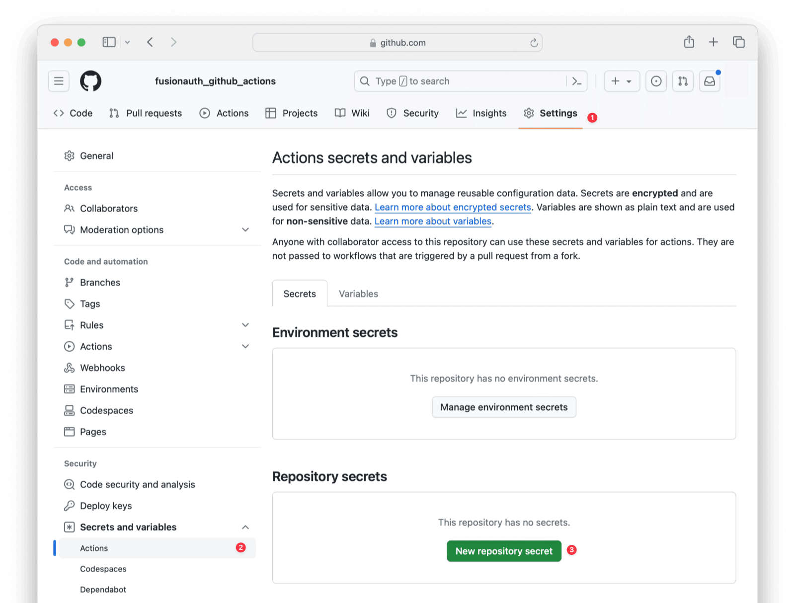This screenshot has height=603, width=795.
Task: Open the Insights tab
Action: [480, 113]
